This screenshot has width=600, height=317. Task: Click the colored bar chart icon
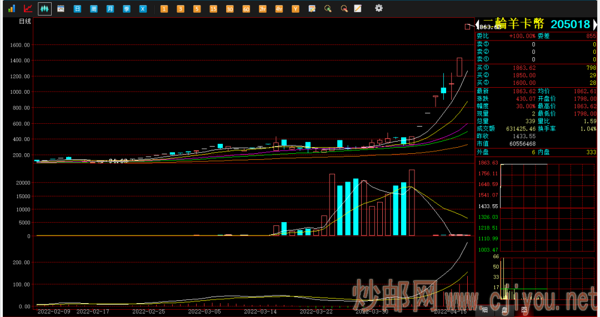[12, 8]
